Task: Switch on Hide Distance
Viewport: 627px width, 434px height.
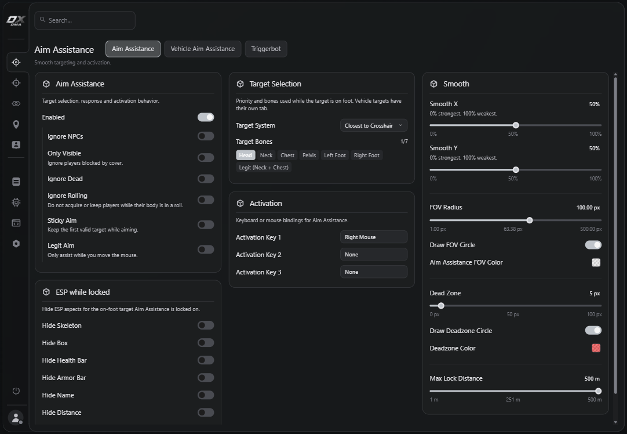Action: (206, 413)
